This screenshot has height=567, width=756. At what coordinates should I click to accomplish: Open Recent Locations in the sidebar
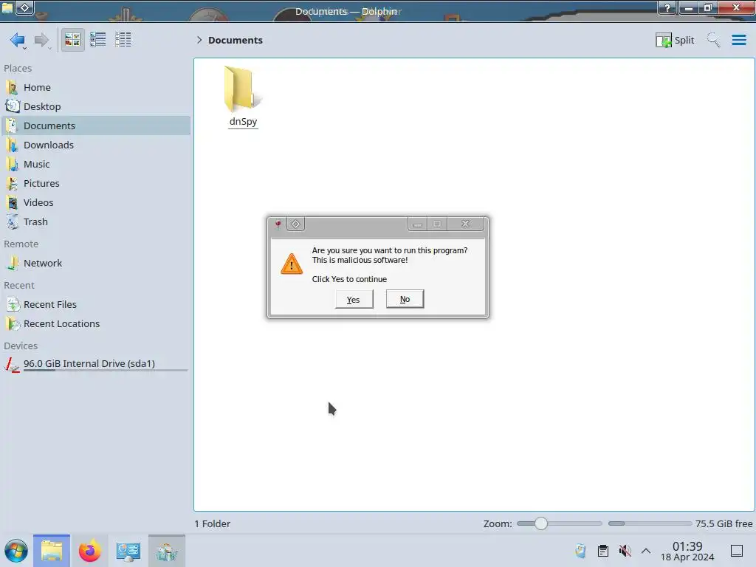pyautogui.click(x=97, y=324)
